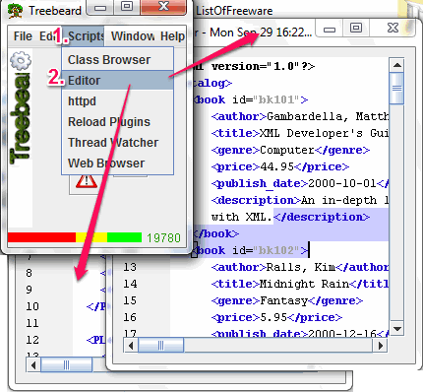
Task: Click the xml version 1.0 declaration line
Action: pyautogui.click(x=254, y=66)
